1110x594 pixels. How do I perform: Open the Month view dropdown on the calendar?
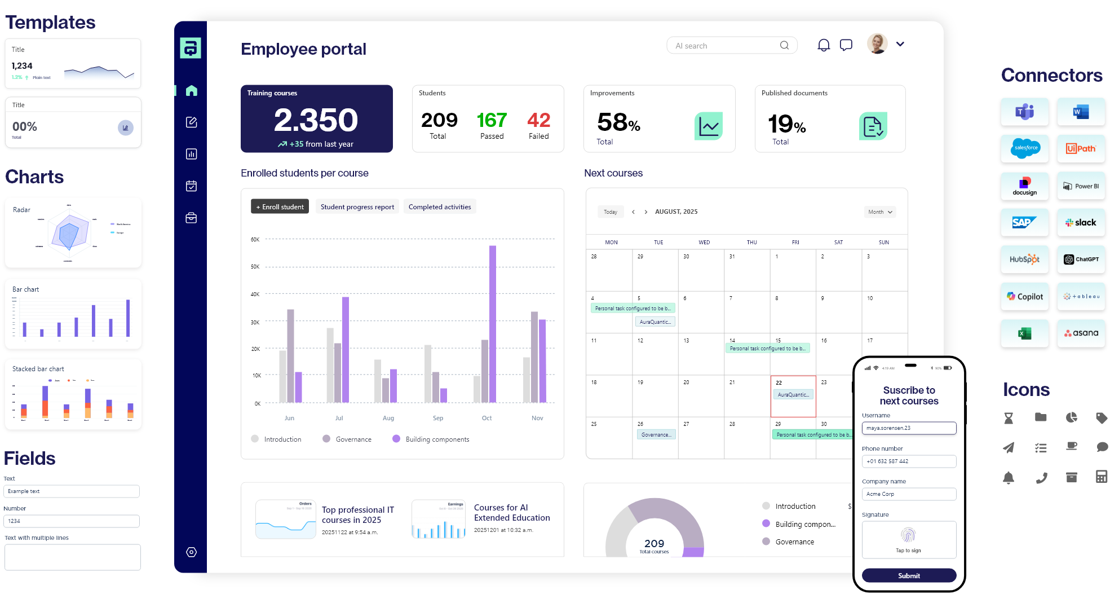point(879,212)
